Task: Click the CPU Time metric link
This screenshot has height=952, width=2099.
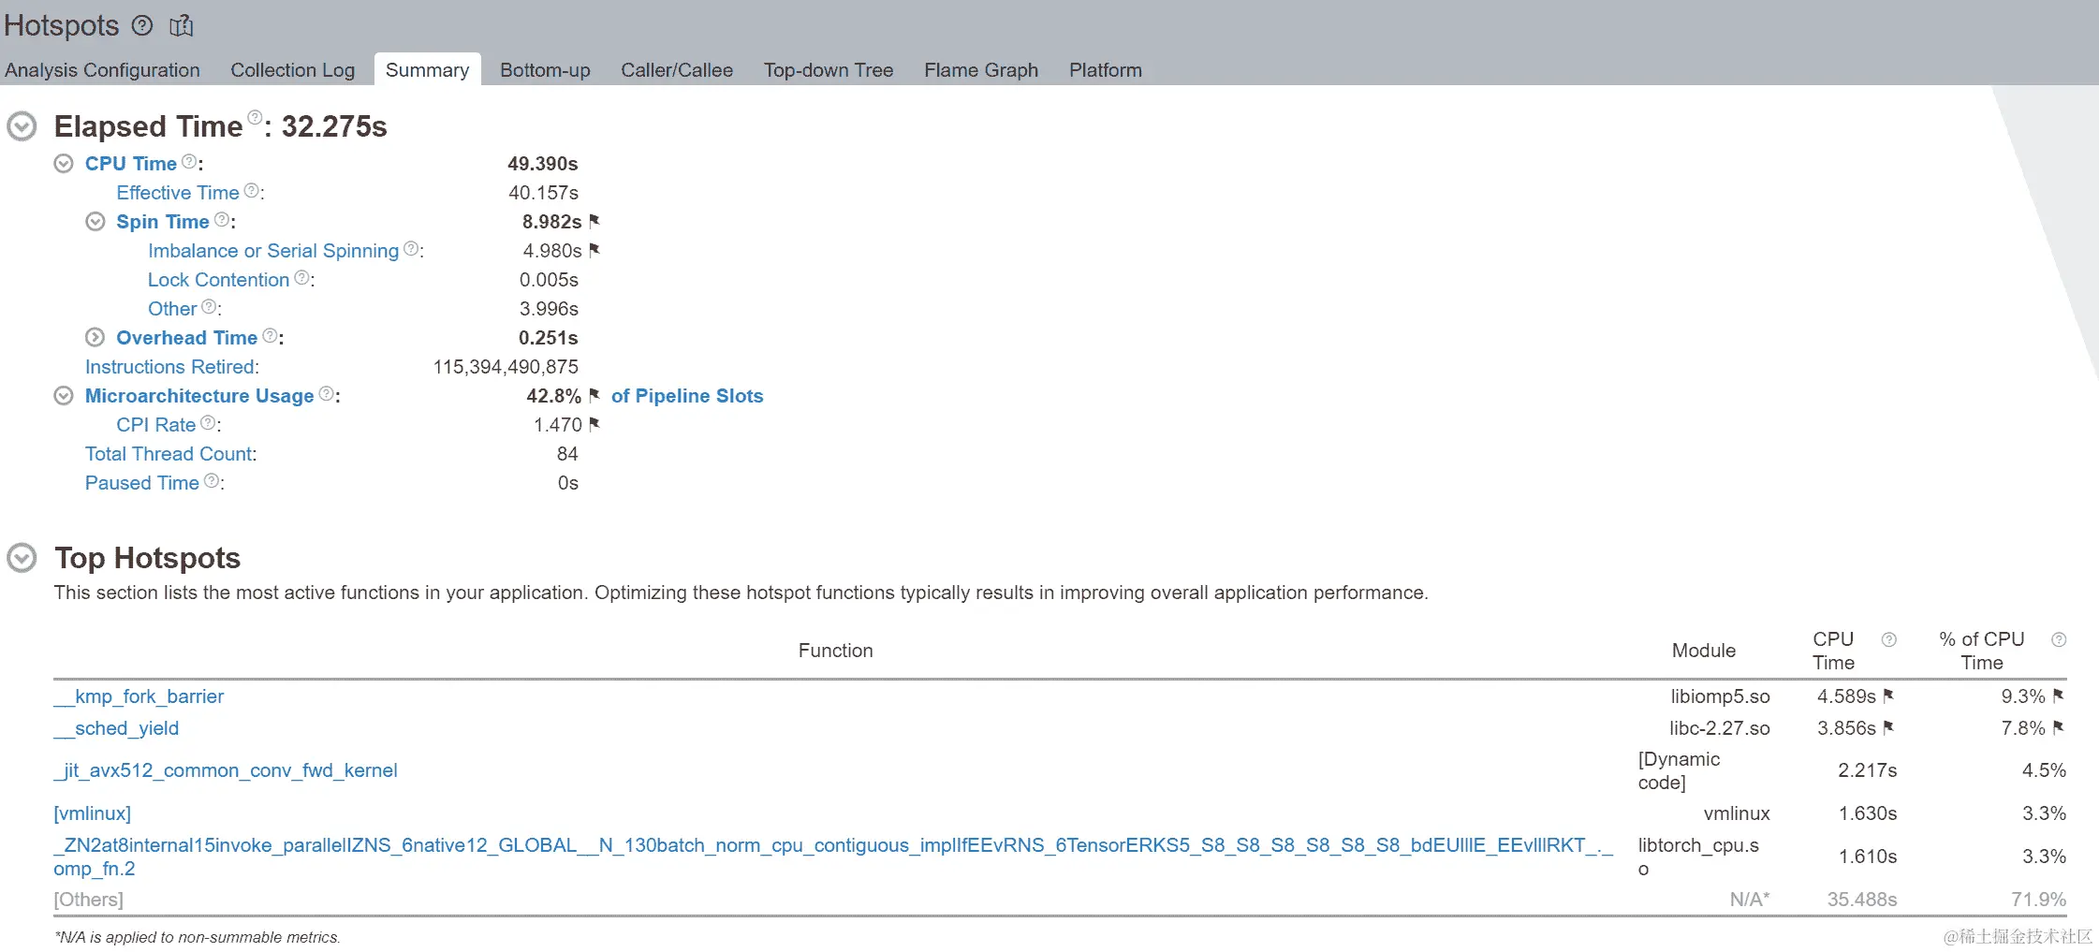Action: click(131, 164)
